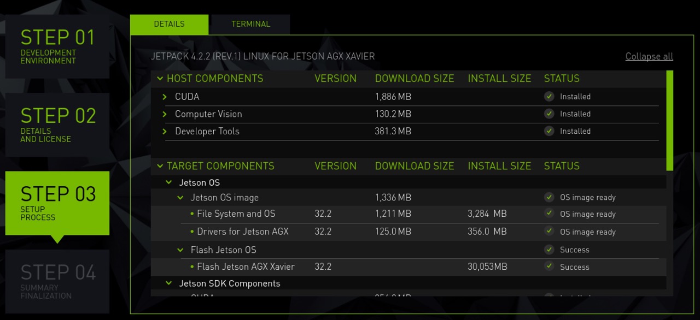The image size is (700, 320).
Task: Switch to the TERMINAL tab
Action: [x=250, y=24]
